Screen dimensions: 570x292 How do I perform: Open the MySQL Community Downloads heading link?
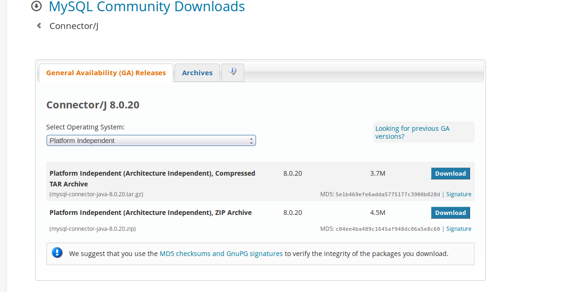click(x=147, y=7)
